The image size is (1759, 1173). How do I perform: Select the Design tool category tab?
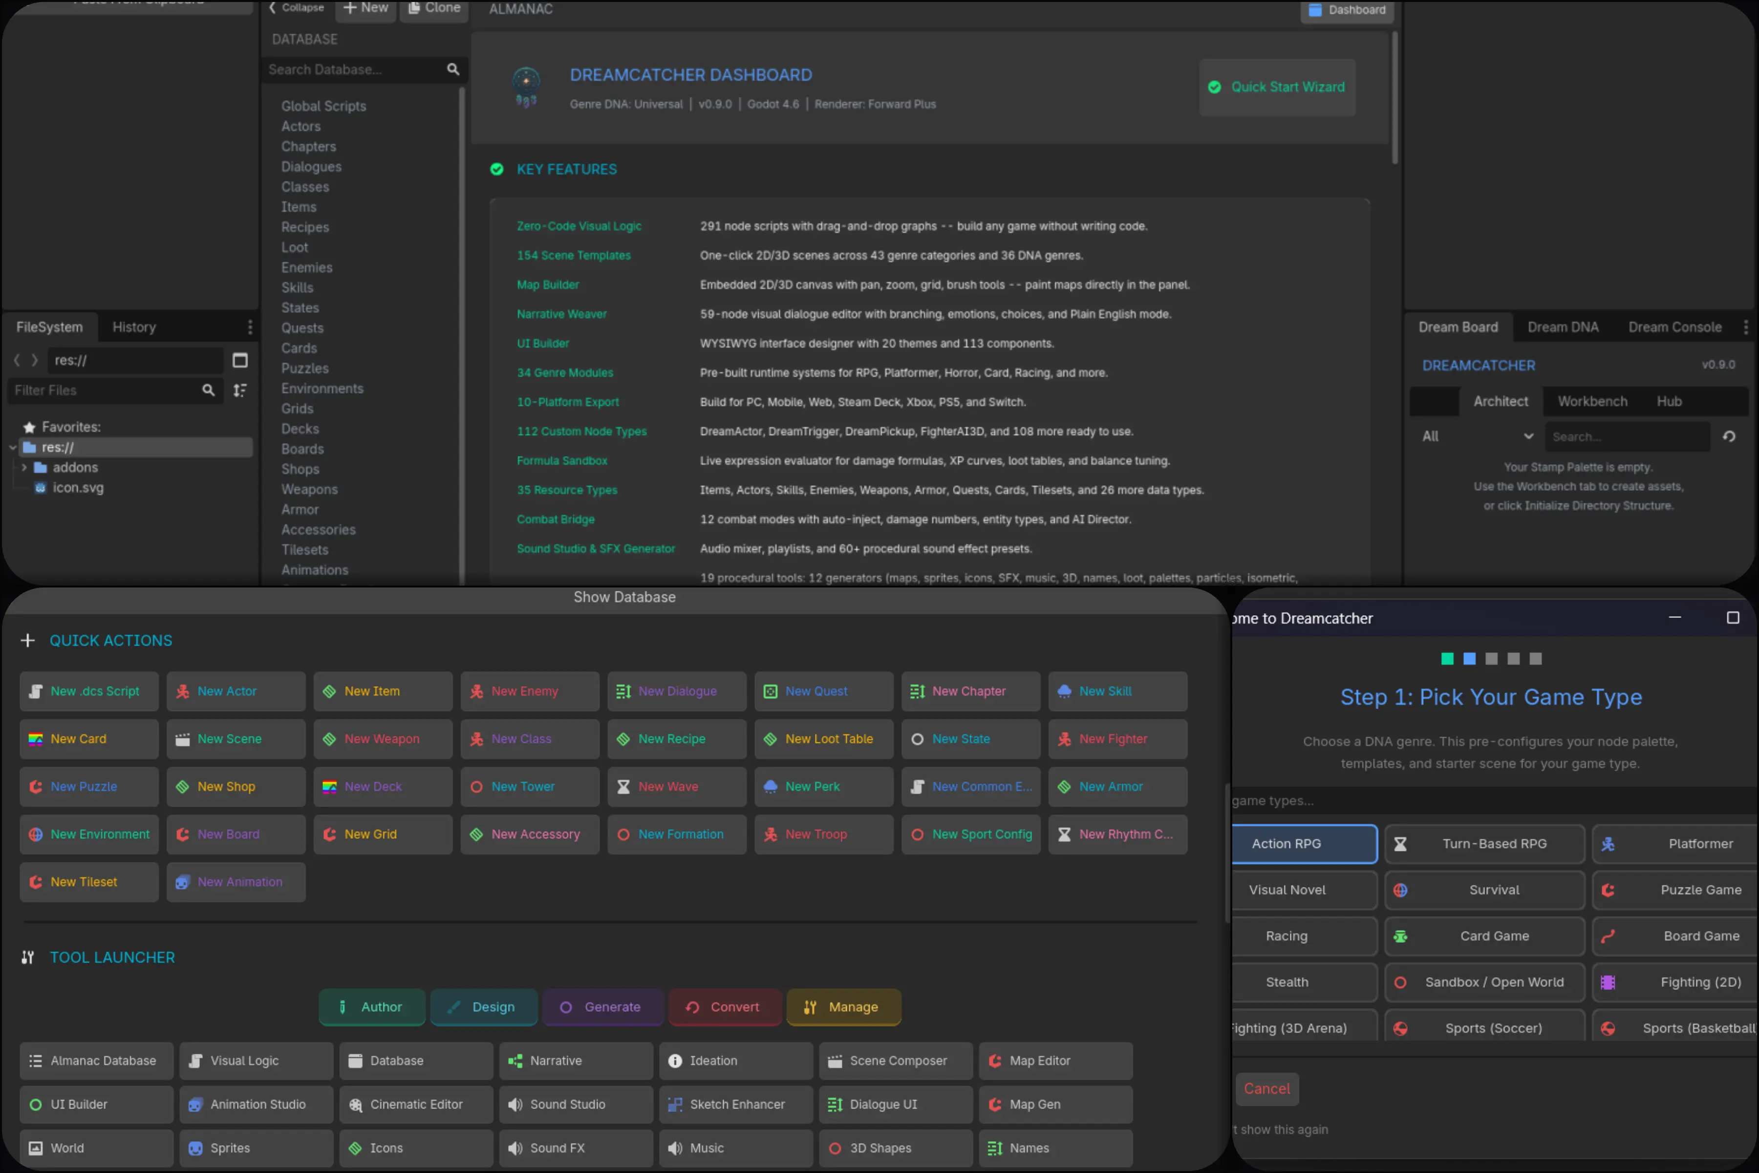[x=484, y=1007]
